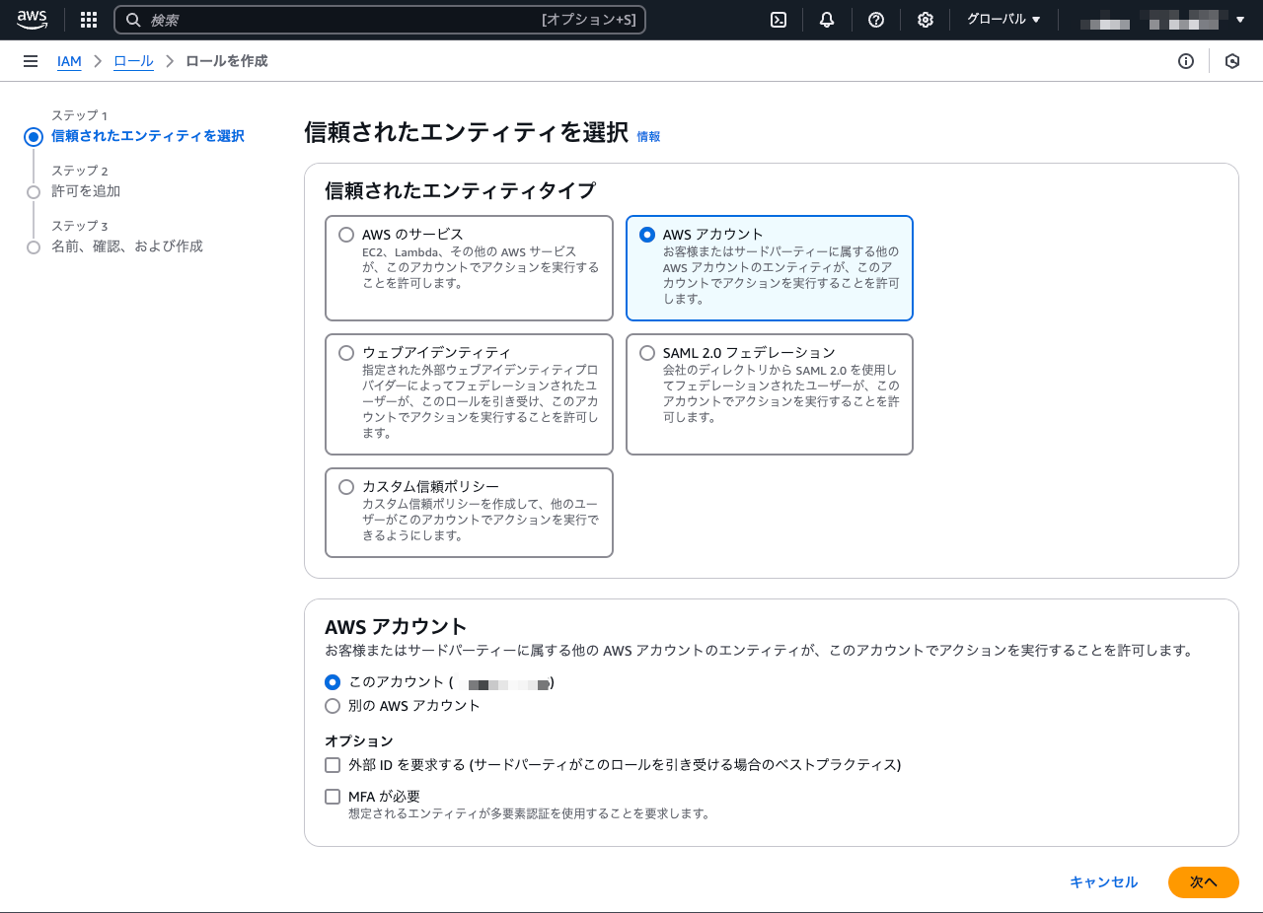Select カスタム信頼ポリシー entity type
Viewport: 1263px width, 913px height.
[469, 513]
